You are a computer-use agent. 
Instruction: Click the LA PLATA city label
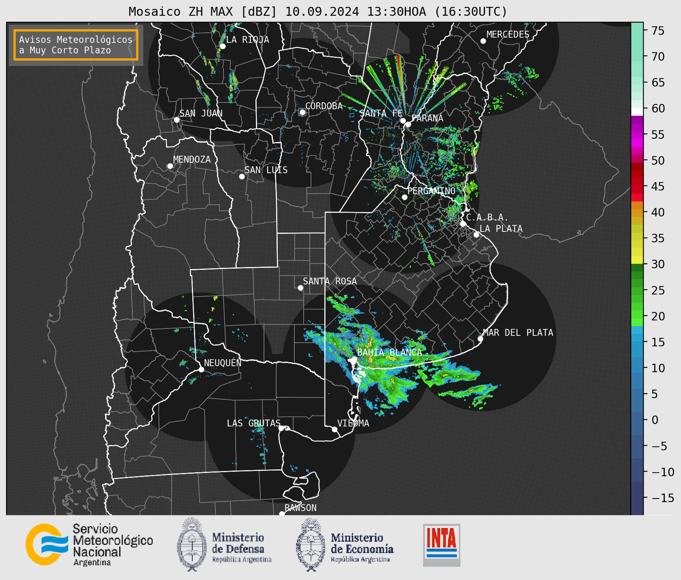coord(501,228)
